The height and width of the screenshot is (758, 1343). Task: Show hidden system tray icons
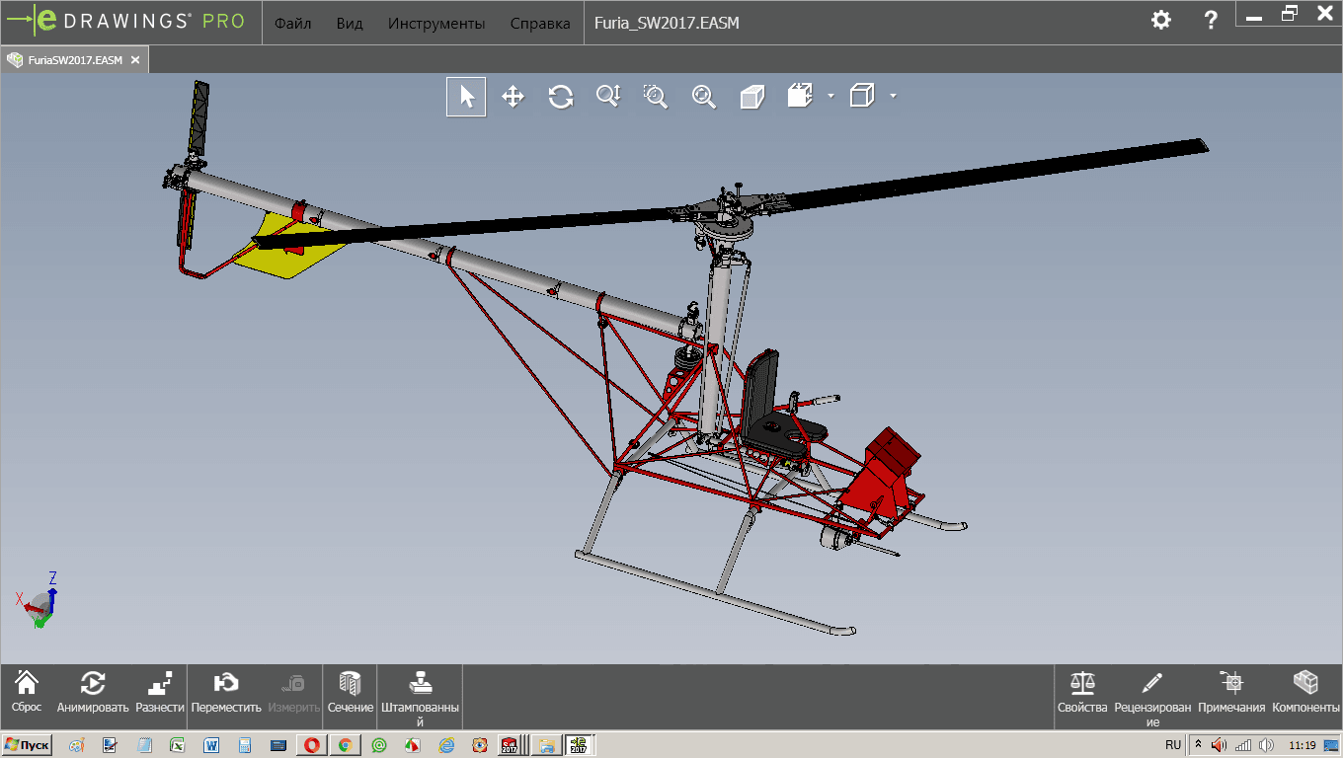click(x=1198, y=745)
